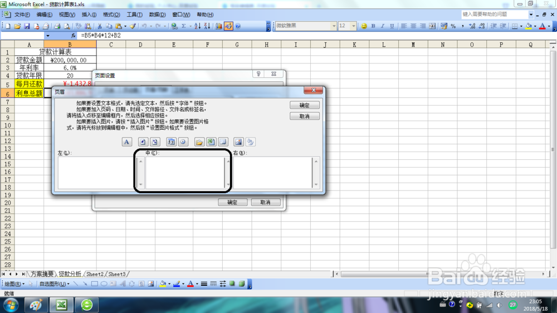The width and height of the screenshot is (557, 313).
Task: Open the 文件(F) menu
Action: (x=22, y=14)
